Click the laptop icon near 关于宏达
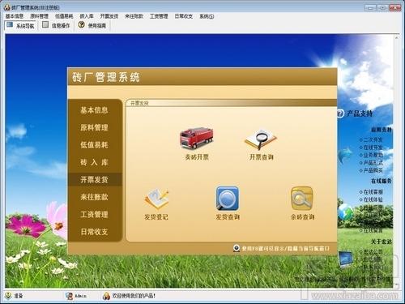The height and width of the screenshot is (304, 405). click(x=346, y=259)
